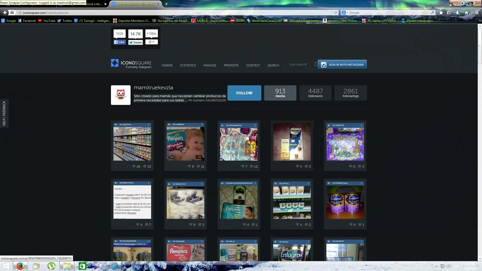This screenshot has height=271, width=482.
Task: Open the MANAGE menu
Action: [x=210, y=65]
